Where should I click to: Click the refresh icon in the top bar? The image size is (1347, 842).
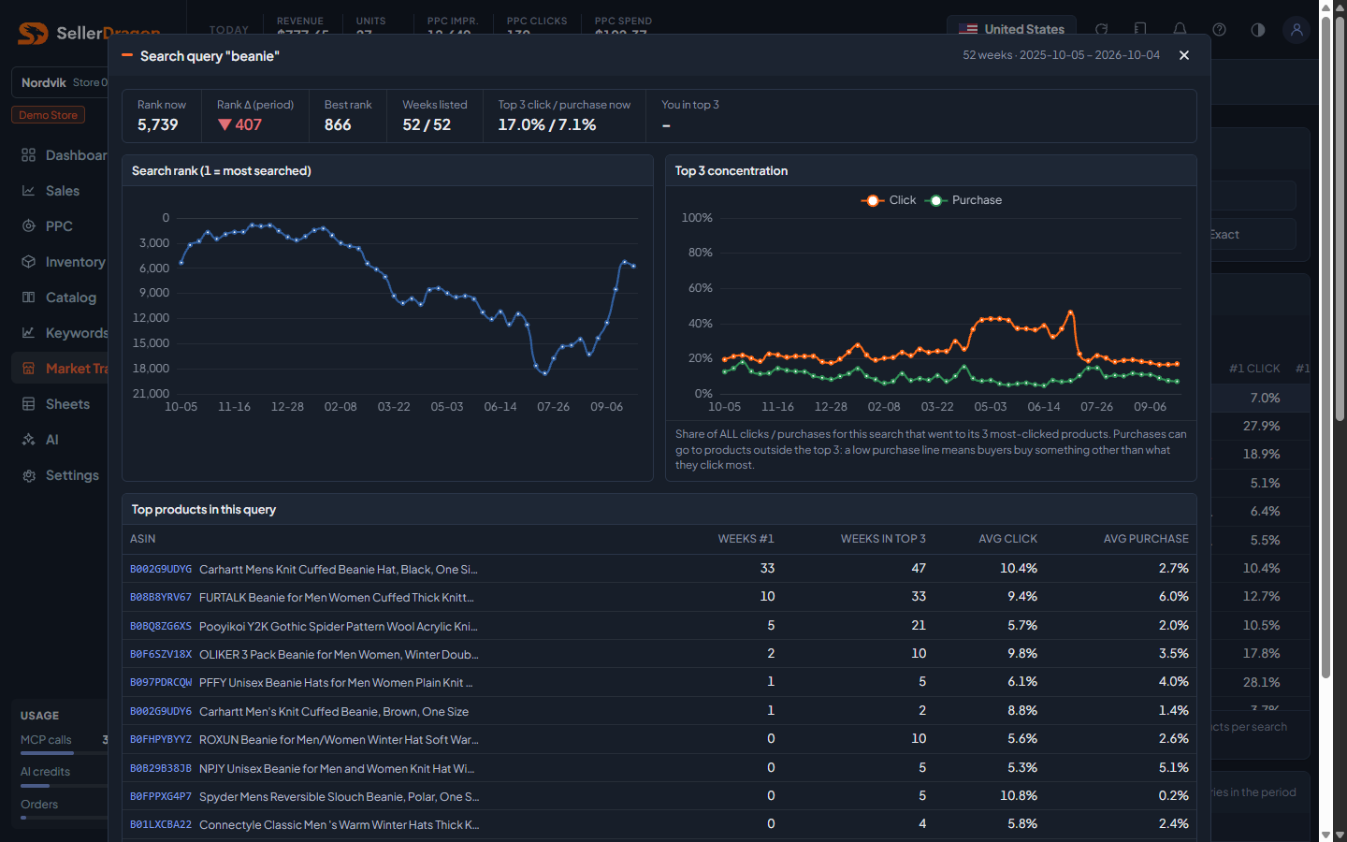(1102, 29)
